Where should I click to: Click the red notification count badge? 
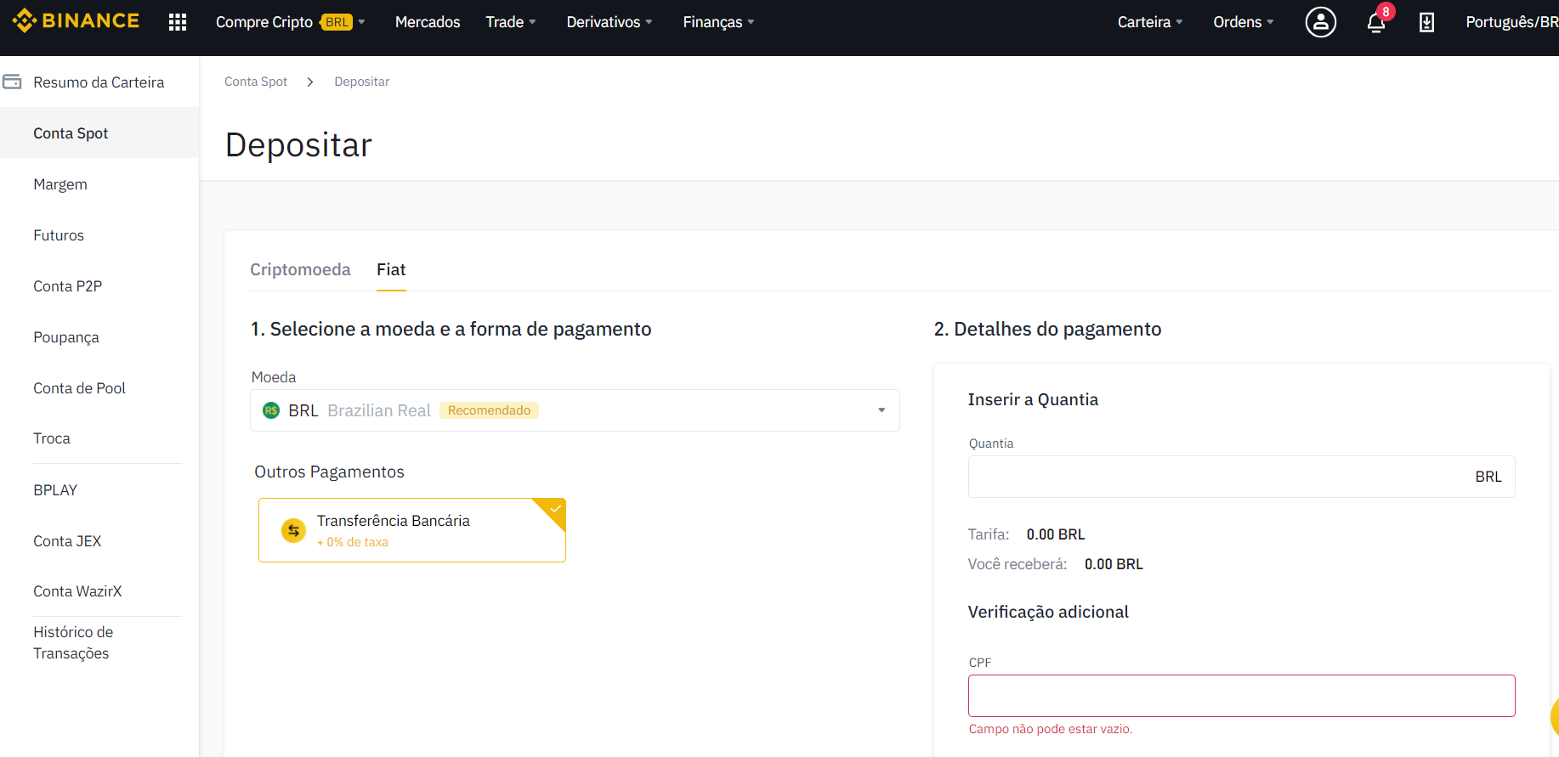tap(1386, 12)
